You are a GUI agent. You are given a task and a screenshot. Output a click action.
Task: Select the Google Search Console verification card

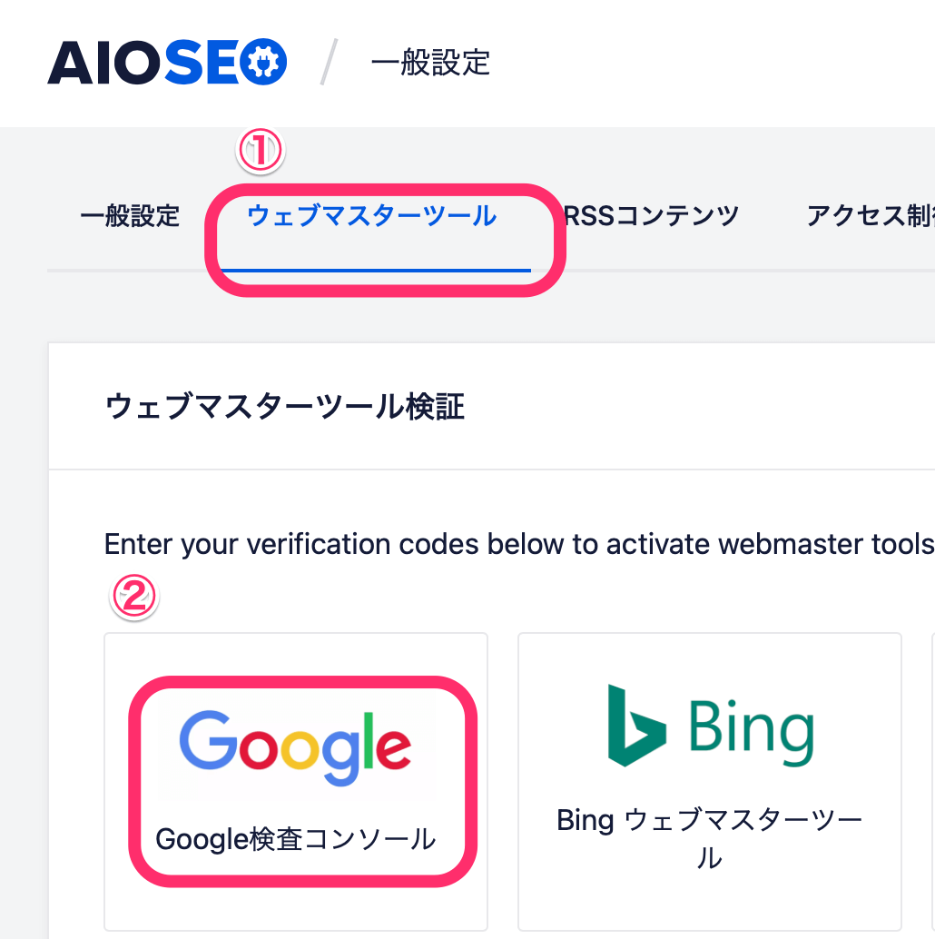294,781
